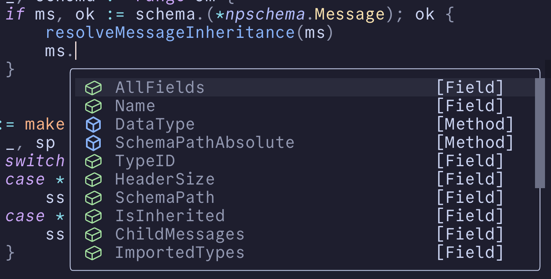Image resolution: width=551 pixels, height=279 pixels.
Task: Pick the DataType method suggestion
Action: click(x=155, y=124)
